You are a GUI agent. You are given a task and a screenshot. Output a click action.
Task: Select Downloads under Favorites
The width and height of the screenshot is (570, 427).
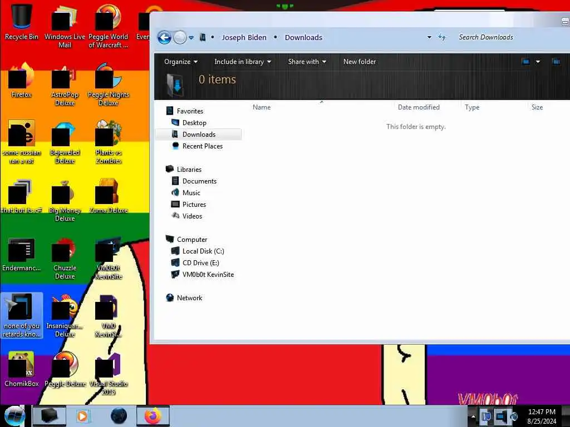(198, 135)
